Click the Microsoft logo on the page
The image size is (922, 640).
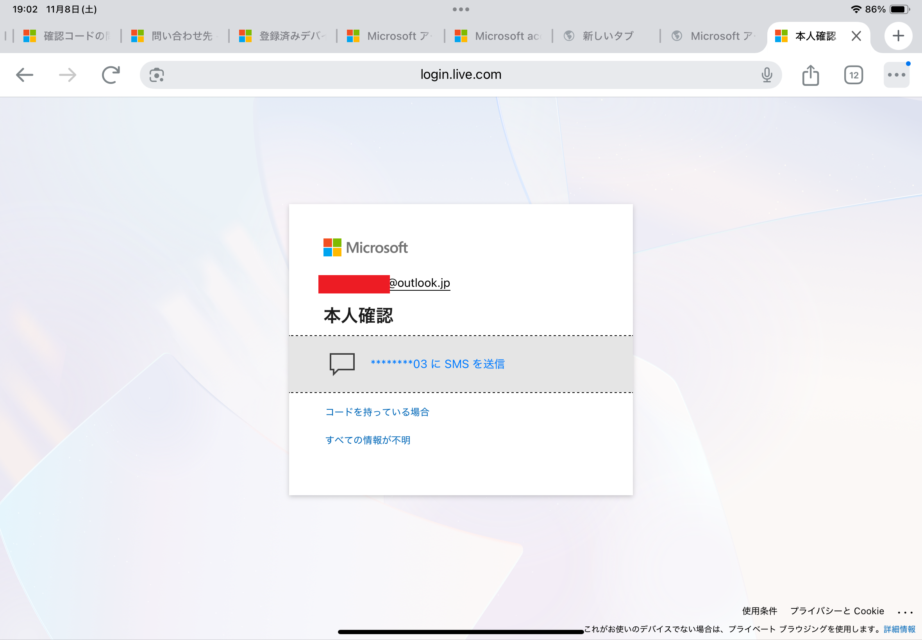[x=365, y=247]
